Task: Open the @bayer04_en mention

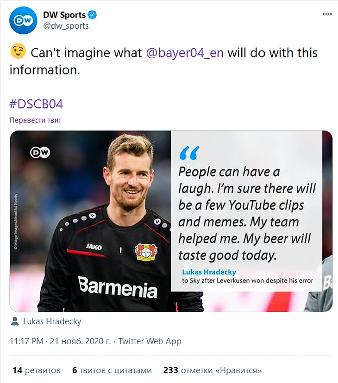Action: tap(185, 53)
